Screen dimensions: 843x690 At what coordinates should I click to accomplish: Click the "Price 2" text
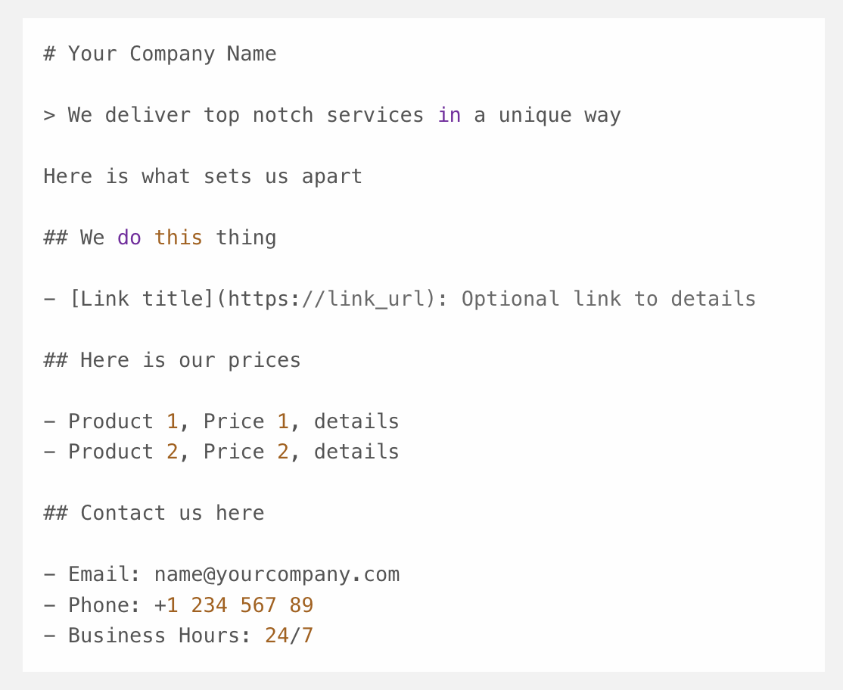pyautogui.click(x=246, y=452)
